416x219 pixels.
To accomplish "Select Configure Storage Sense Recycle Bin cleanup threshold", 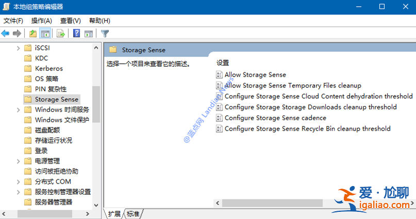I will (307, 129).
